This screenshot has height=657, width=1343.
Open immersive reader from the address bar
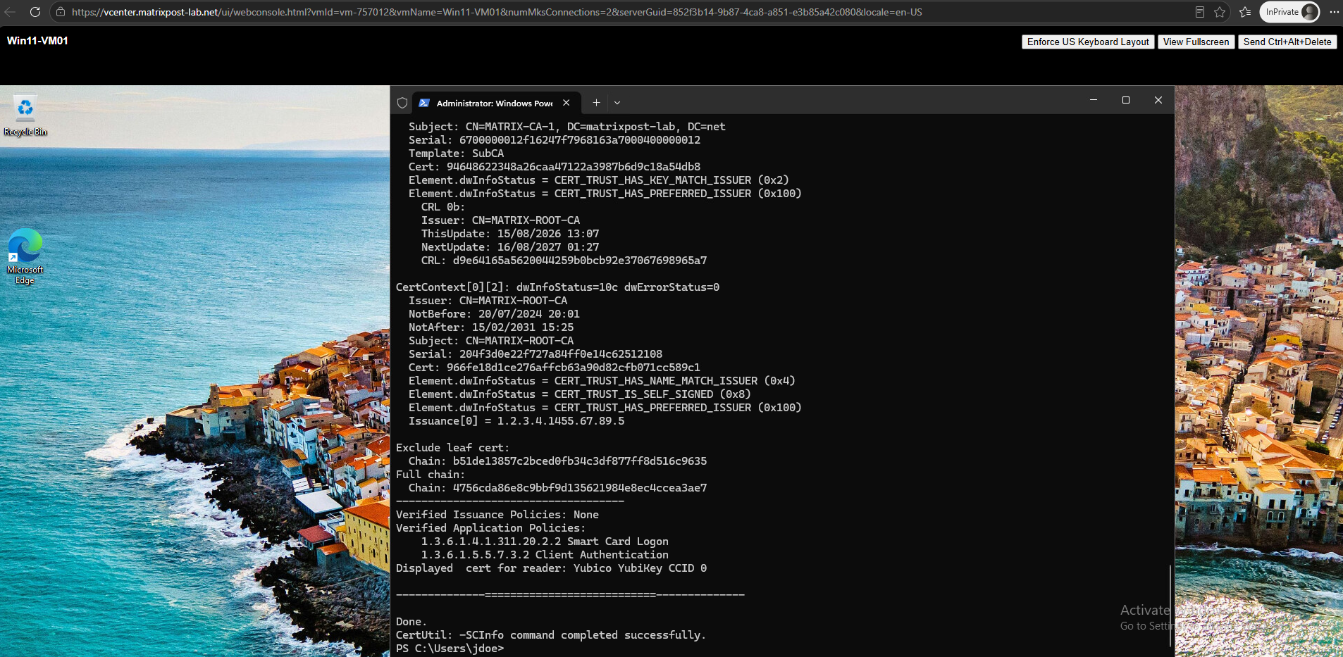(1199, 12)
